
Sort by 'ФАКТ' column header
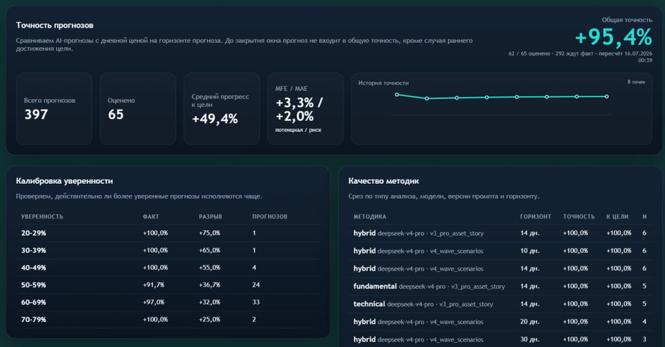point(151,216)
